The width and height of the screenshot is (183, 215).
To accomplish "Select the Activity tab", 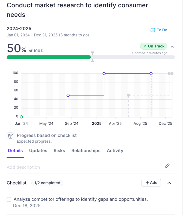I will 115,150.
